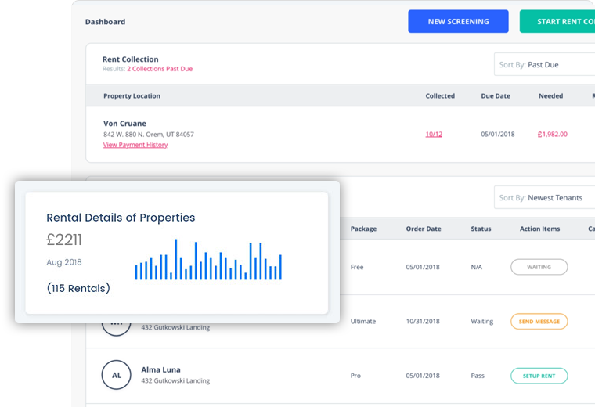
Task: Click the Pro package cell
Action: [x=355, y=375]
